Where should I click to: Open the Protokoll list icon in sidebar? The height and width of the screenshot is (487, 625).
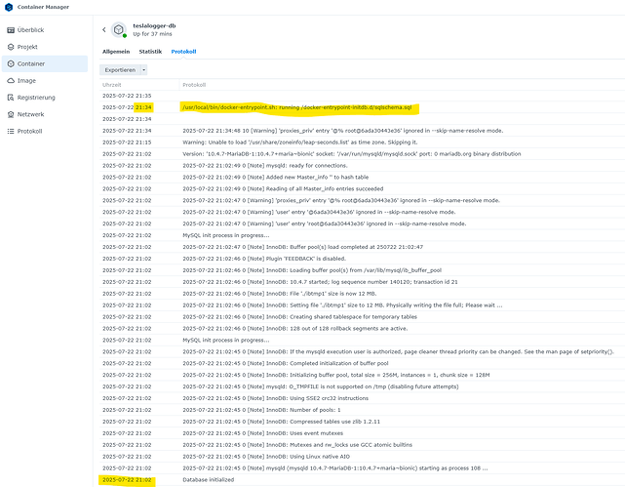pyautogui.click(x=11, y=131)
